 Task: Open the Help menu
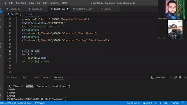pos(64,3)
